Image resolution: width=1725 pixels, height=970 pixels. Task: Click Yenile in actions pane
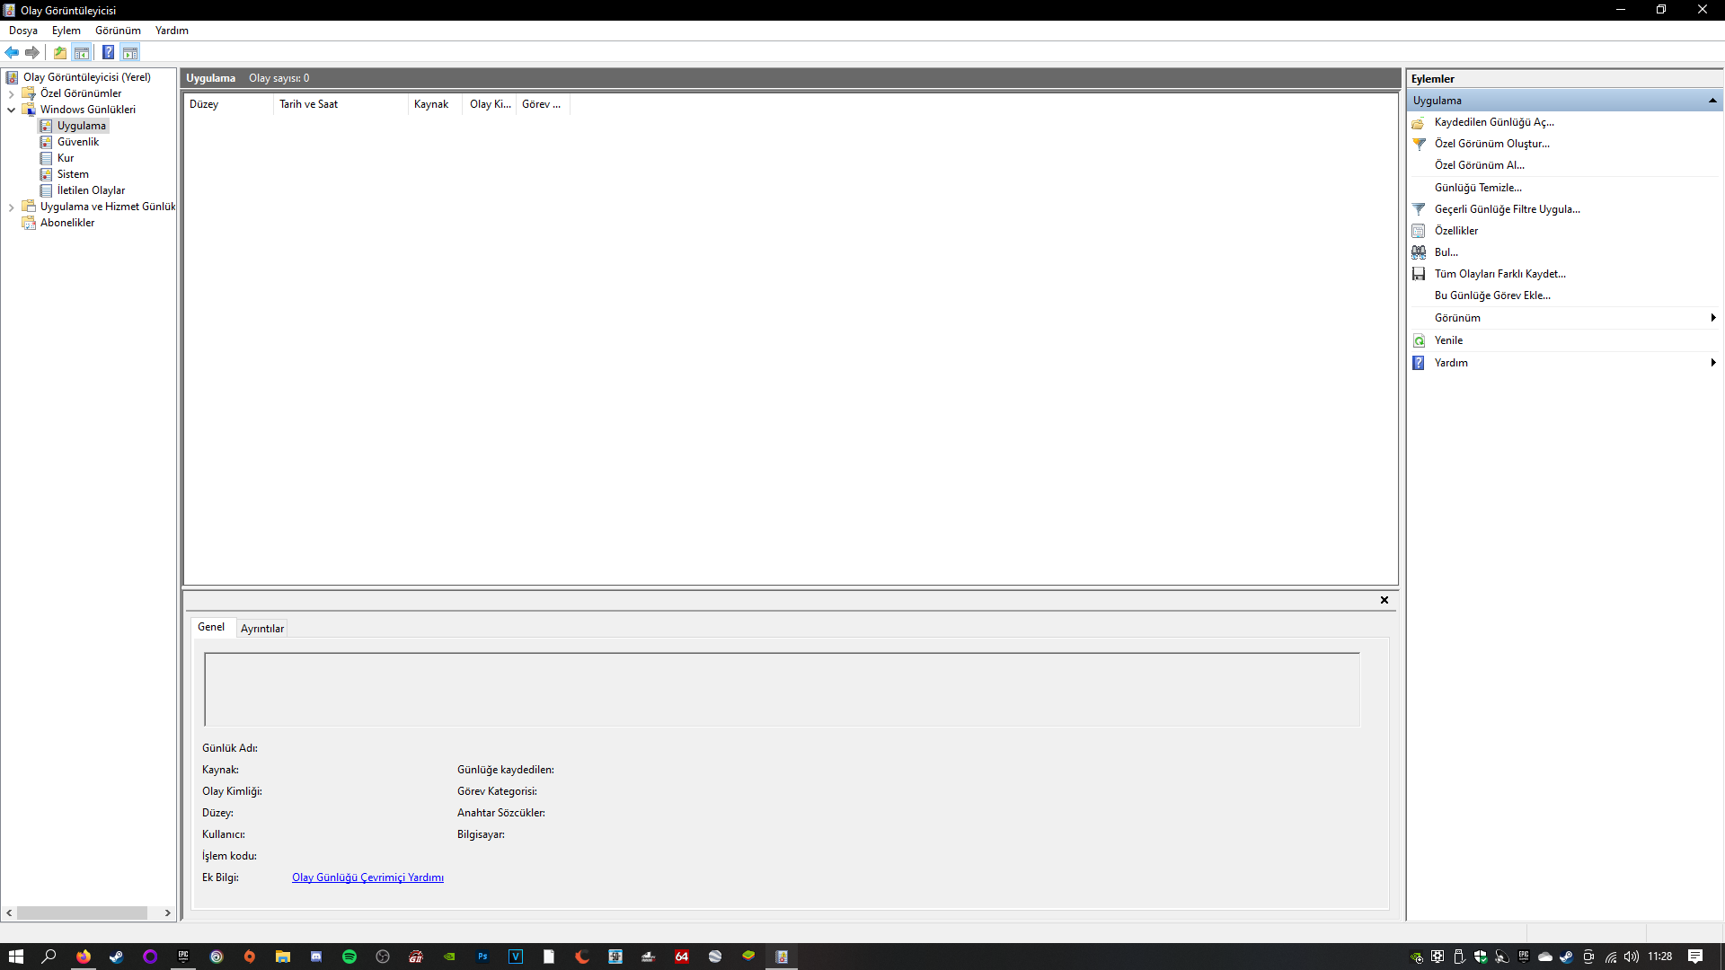click(x=1448, y=340)
